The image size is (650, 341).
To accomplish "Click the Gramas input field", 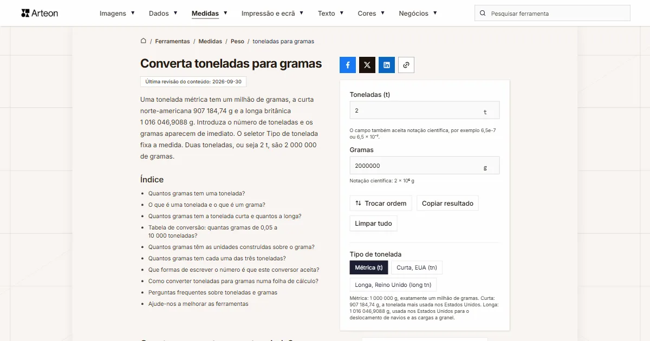I will click(x=425, y=166).
